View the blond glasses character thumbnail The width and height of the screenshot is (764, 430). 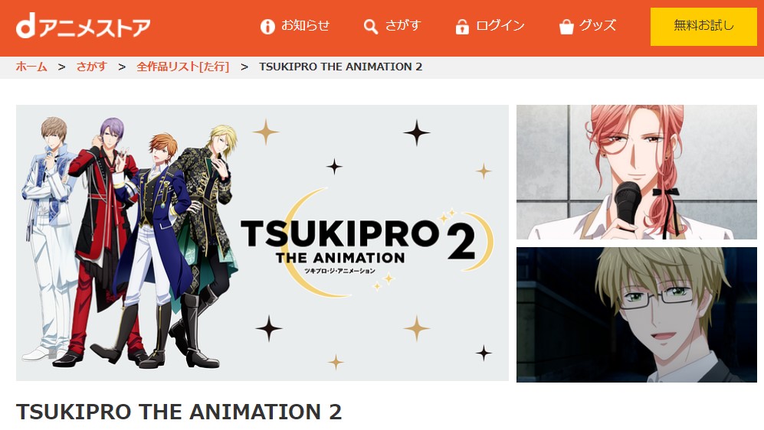pos(636,314)
